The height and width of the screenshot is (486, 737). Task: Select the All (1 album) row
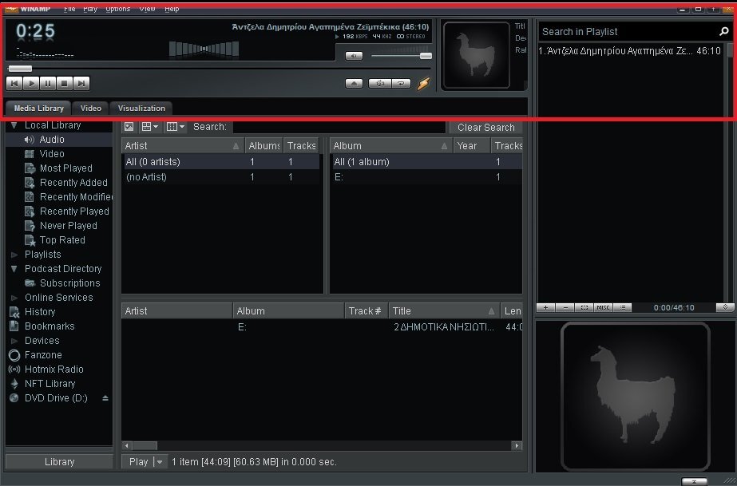[426, 162]
